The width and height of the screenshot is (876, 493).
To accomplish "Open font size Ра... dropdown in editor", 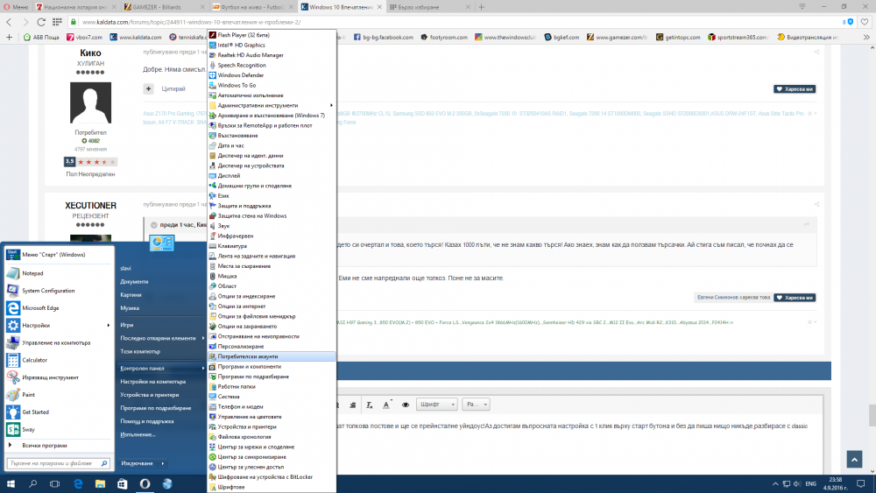I will point(476,405).
